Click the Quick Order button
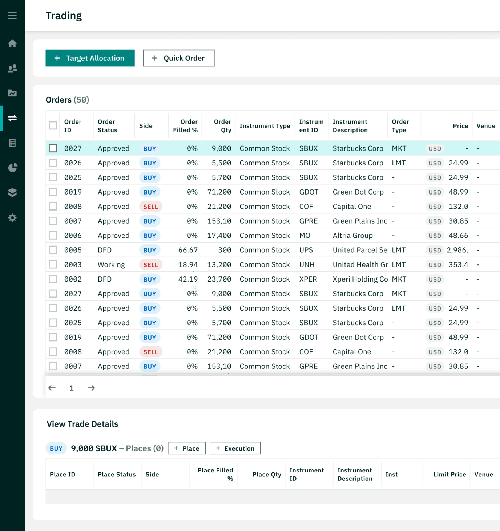Image resolution: width=500 pixels, height=531 pixels. pyautogui.click(x=179, y=58)
